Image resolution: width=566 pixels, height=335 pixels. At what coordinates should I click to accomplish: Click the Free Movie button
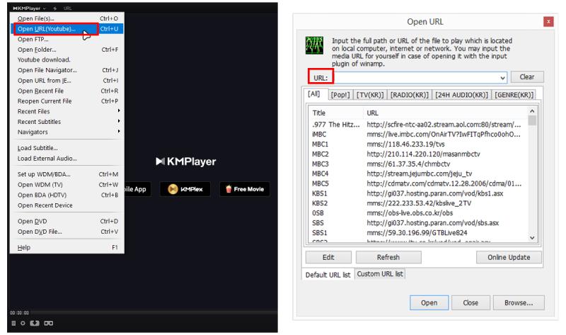pyautogui.click(x=245, y=189)
